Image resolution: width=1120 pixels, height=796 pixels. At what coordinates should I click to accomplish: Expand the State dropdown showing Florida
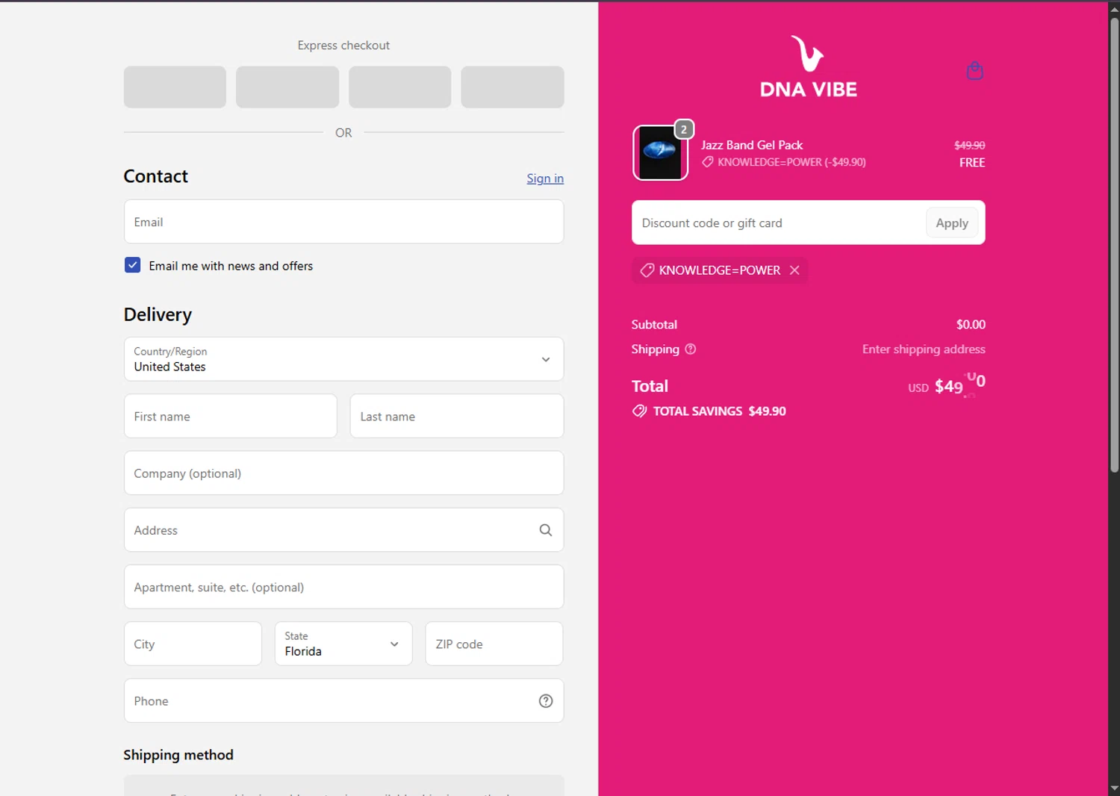point(343,644)
